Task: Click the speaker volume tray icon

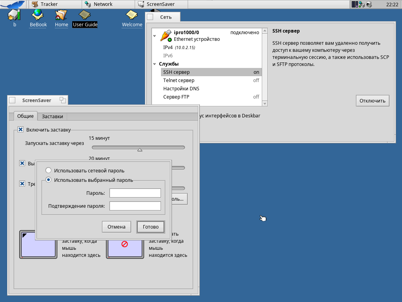Action: [369, 4]
